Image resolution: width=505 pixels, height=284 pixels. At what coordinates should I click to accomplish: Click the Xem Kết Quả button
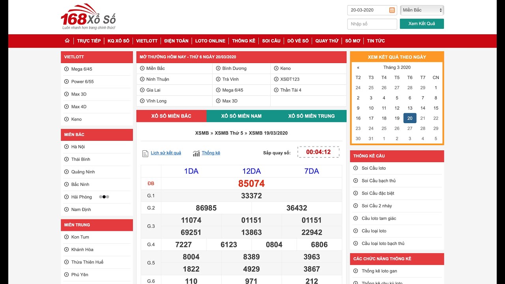tap(422, 24)
